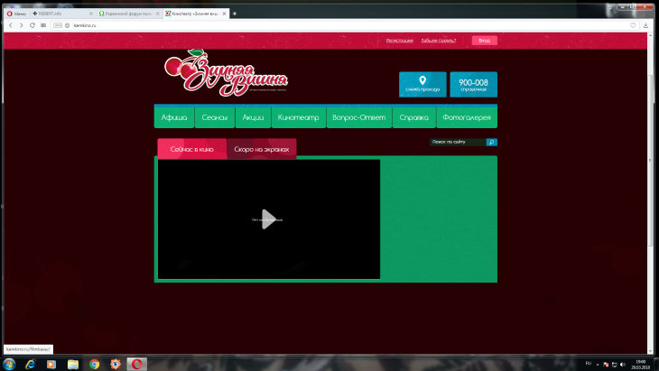Click the Зимняя вишня cherry logo
The image size is (659, 371).
coord(226,72)
